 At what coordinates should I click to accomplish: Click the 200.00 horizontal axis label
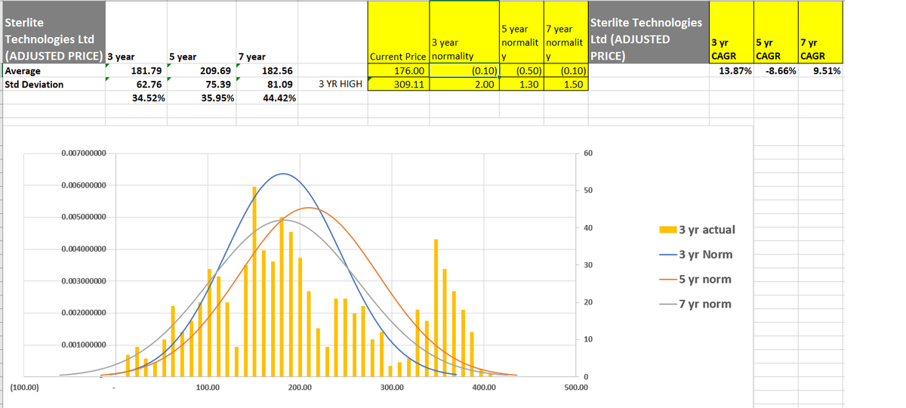click(x=300, y=387)
